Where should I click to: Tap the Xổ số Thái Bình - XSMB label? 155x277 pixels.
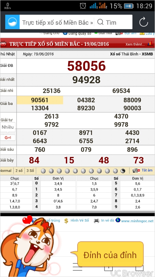(x=132, y=54)
